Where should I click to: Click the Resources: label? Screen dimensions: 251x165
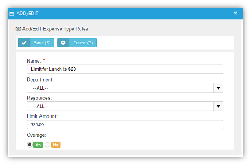(x=39, y=98)
